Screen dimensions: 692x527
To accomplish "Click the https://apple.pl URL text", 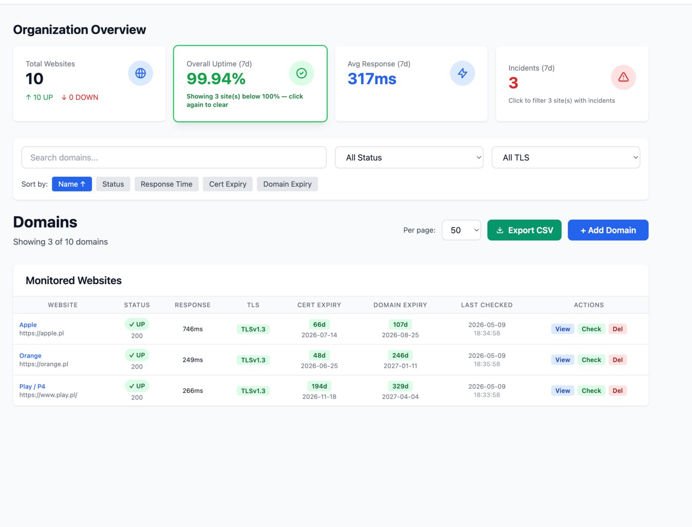I will pos(42,333).
